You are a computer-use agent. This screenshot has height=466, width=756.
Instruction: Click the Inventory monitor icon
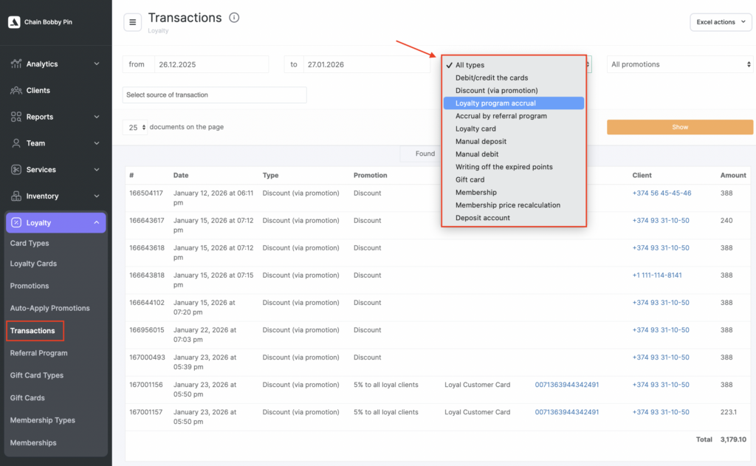(16, 196)
